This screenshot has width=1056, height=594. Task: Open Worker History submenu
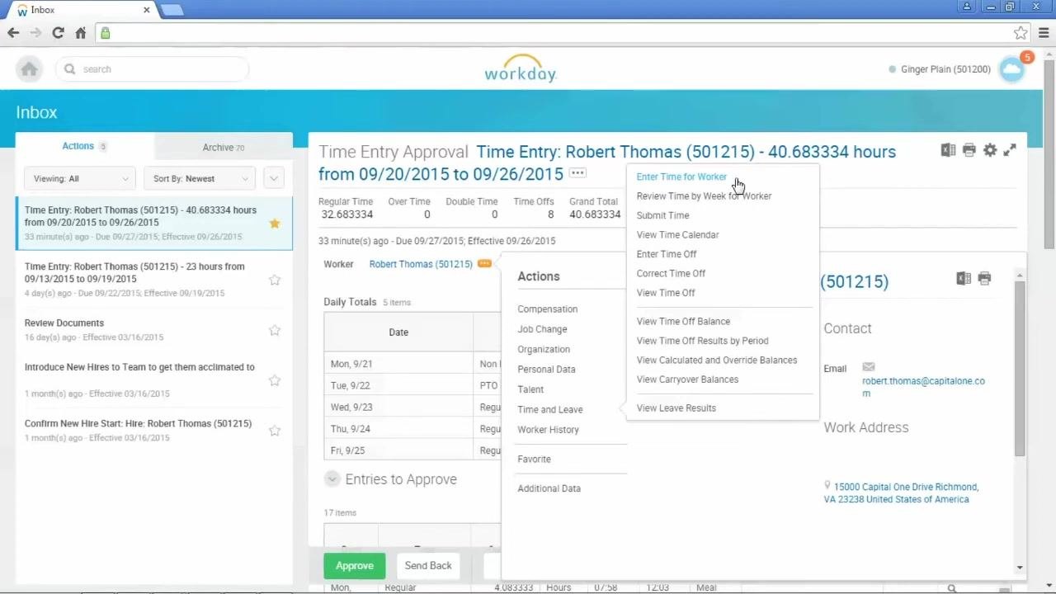(x=548, y=430)
